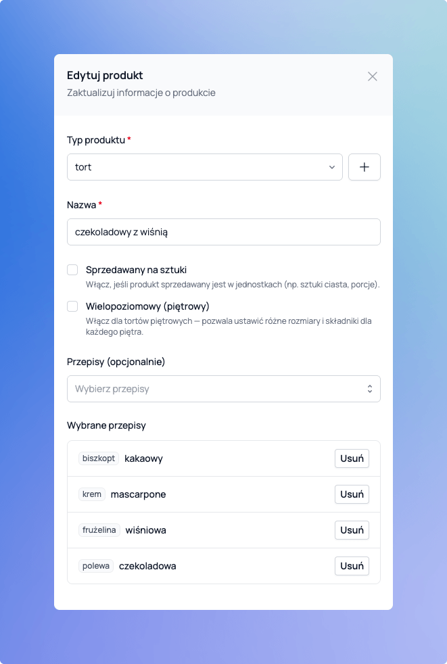Click the up-down arrows in przepisy selector
The image size is (447, 664).
[369, 389]
